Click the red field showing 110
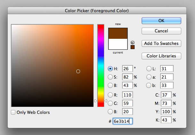Image resolution: width=195 pixels, height=135 pixels. tap(128, 95)
